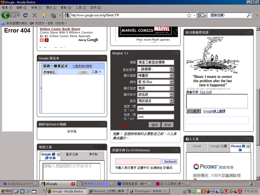Click the forward navigation arrow
The image size is (260, 195).
click(13, 16)
